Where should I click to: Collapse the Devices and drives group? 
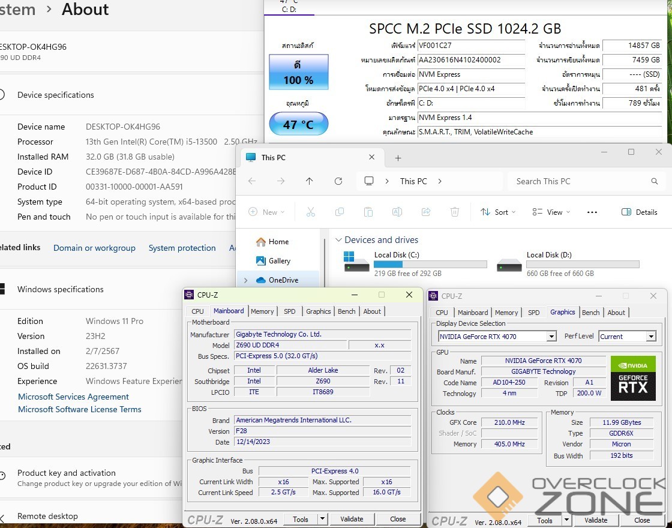pos(338,240)
